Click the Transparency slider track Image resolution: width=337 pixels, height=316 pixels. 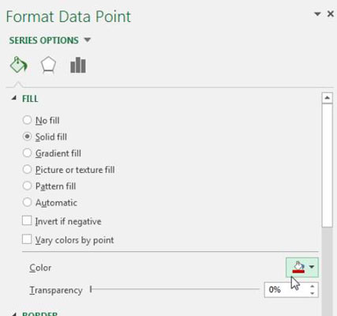tap(174, 289)
